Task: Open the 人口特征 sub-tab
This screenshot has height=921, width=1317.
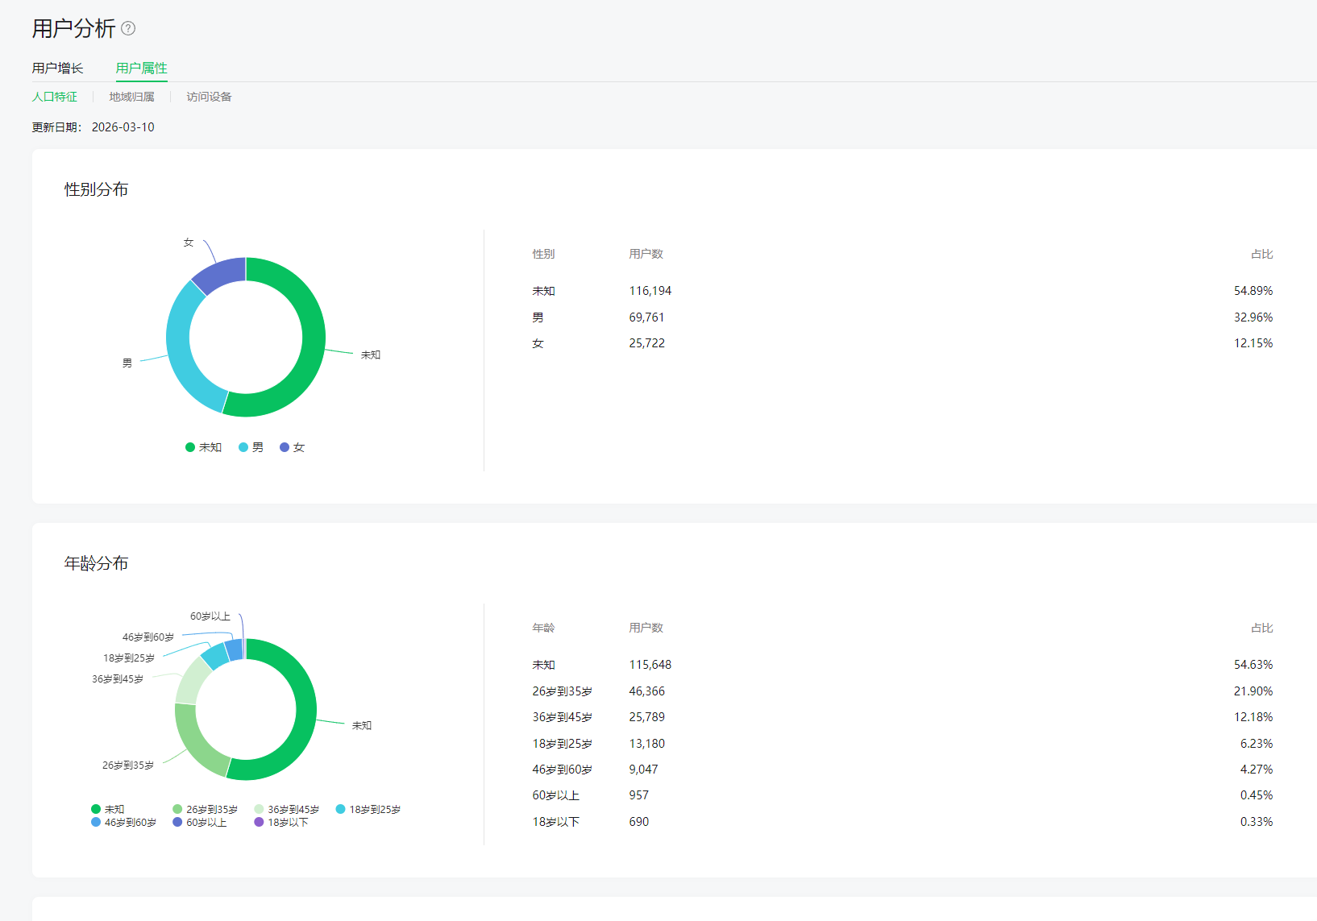Action: point(55,97)
